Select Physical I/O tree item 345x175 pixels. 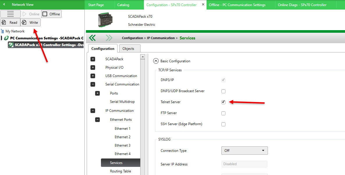click(x=114, y=68)
